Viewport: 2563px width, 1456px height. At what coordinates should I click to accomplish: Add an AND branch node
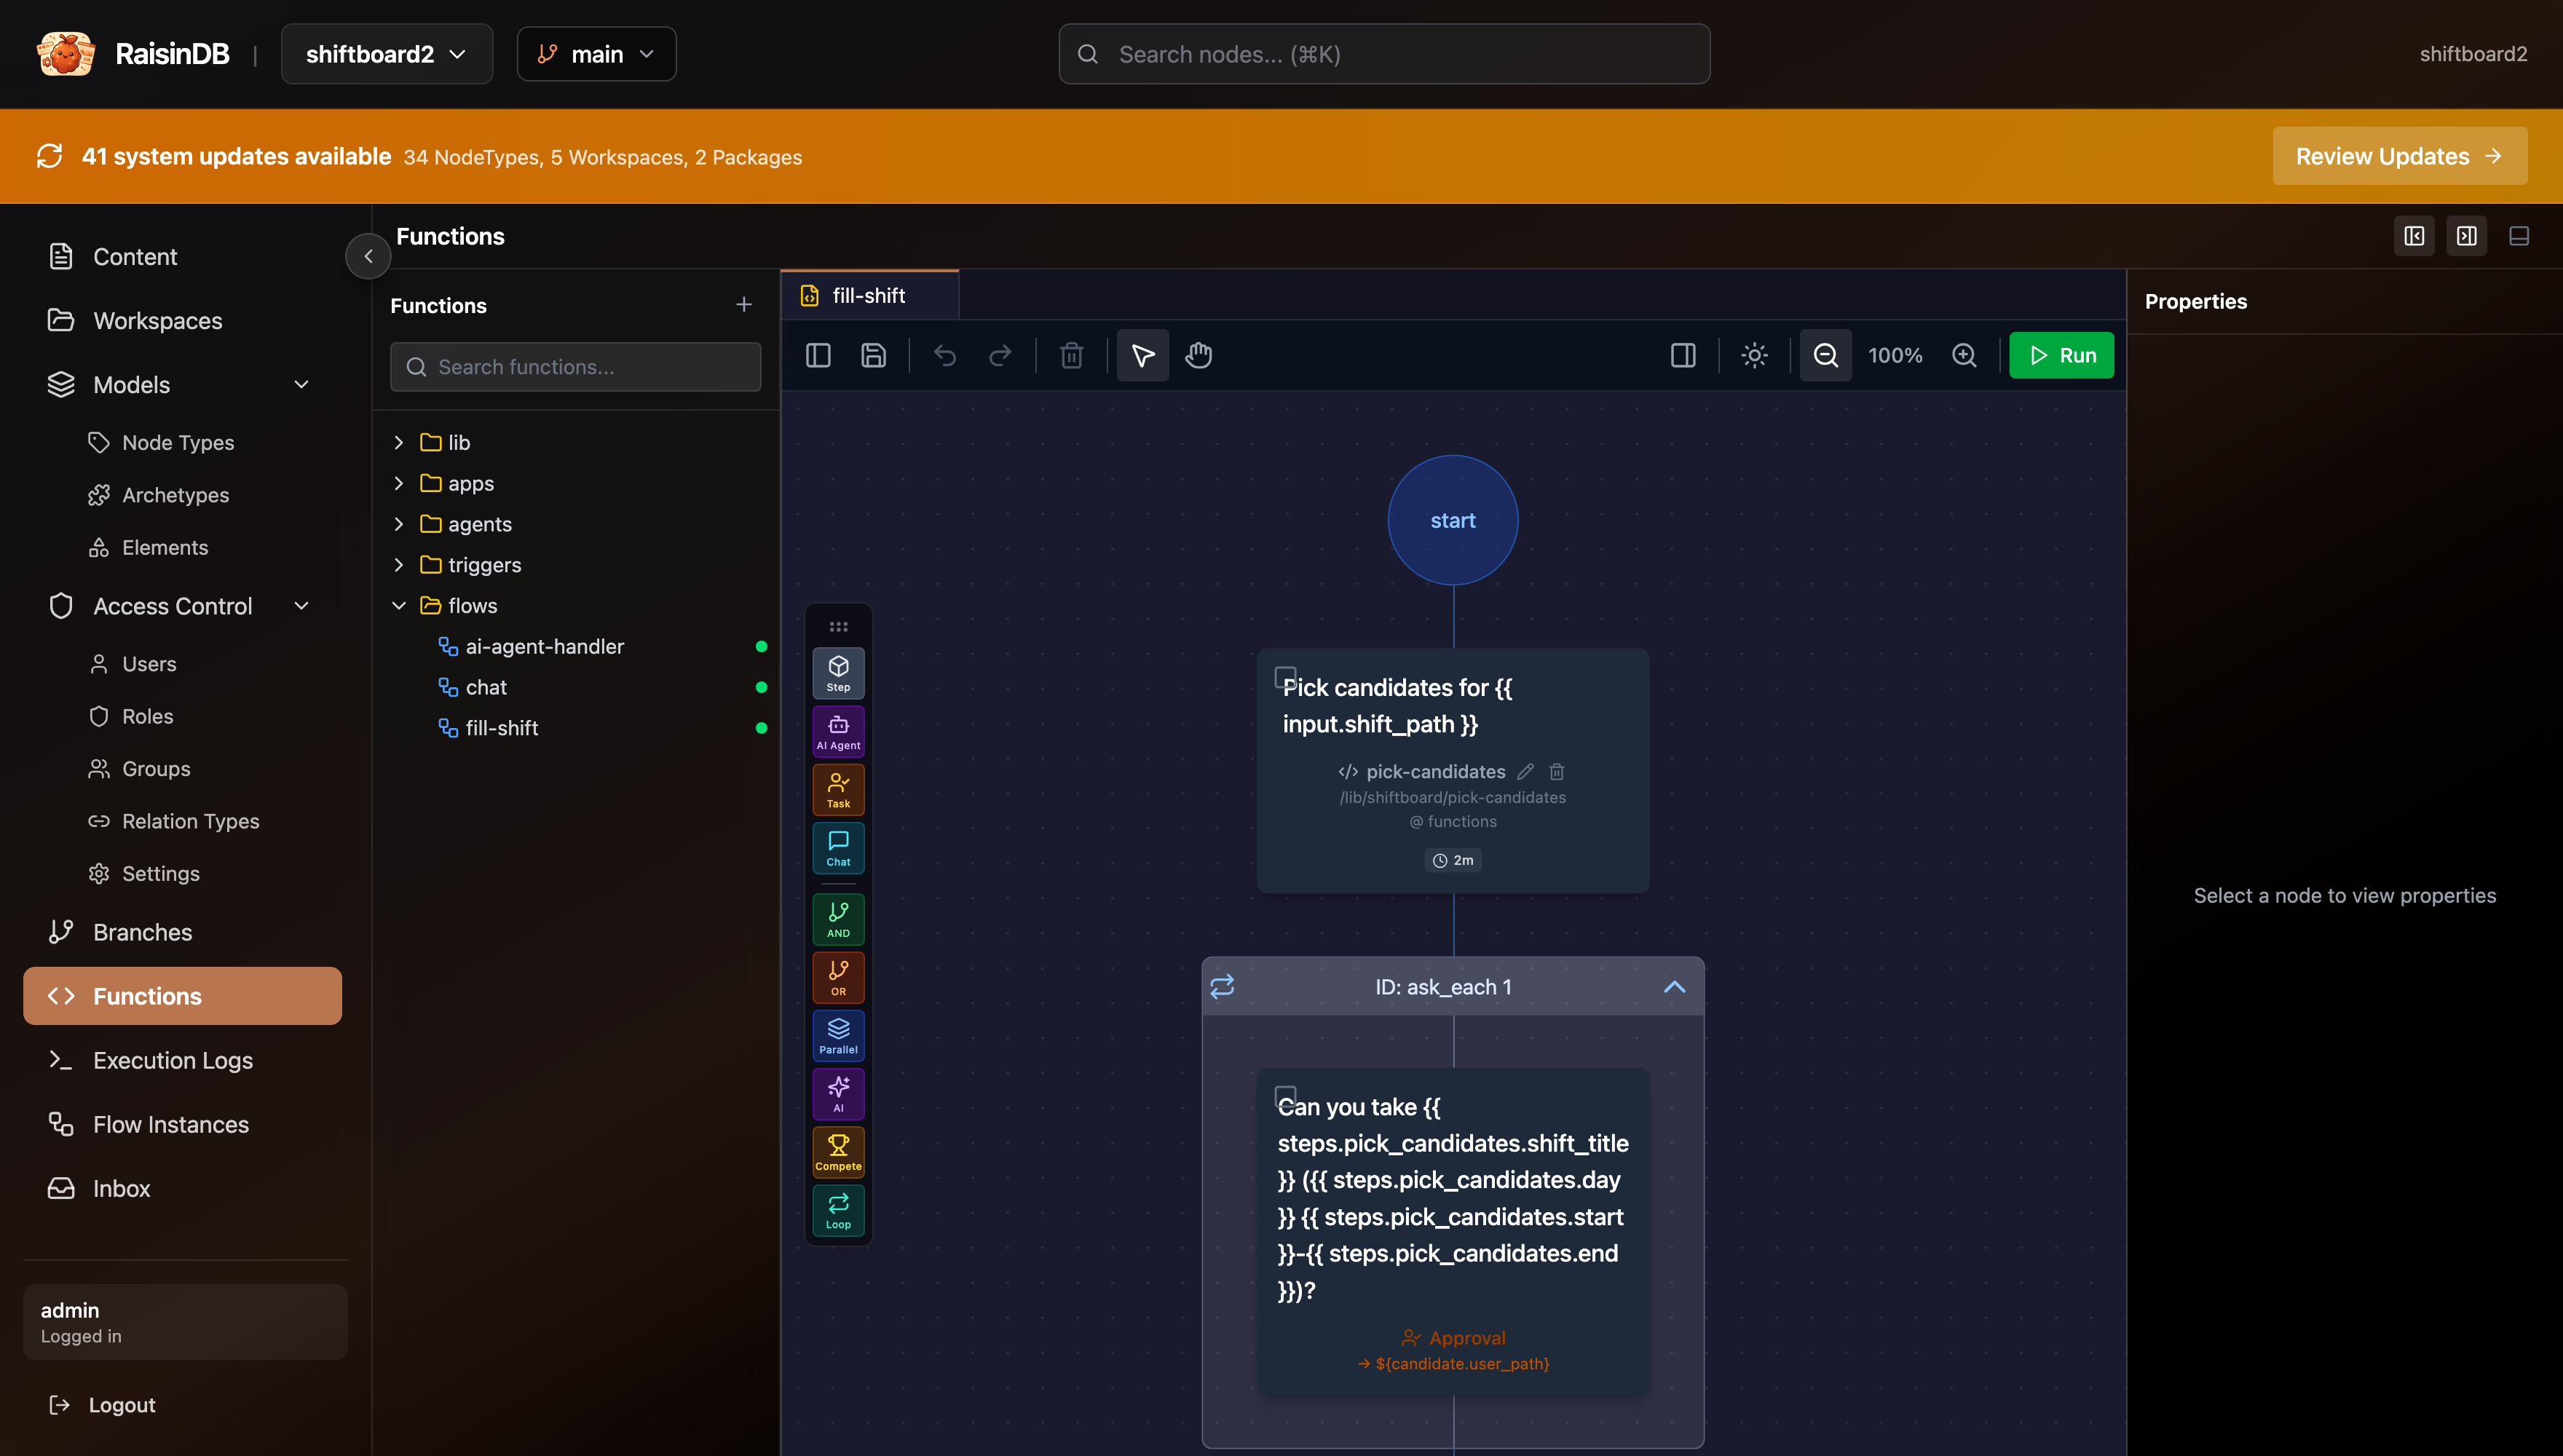pyautogui.click(x=838, y=919)
